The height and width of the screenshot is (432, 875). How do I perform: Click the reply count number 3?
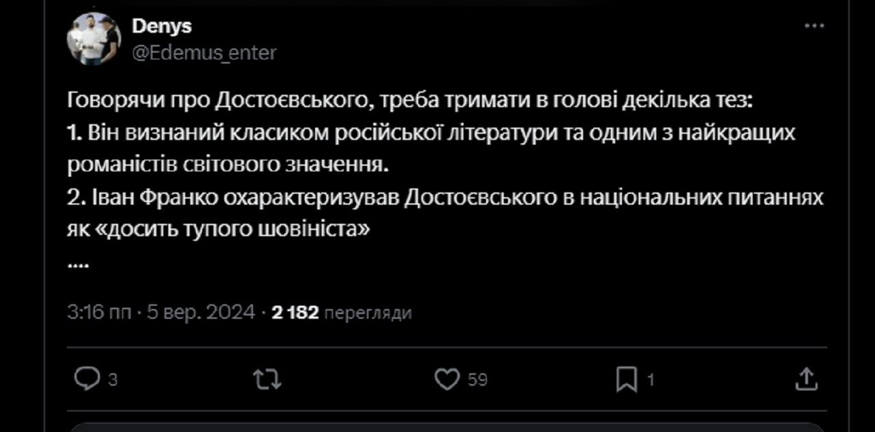point(113,380)
